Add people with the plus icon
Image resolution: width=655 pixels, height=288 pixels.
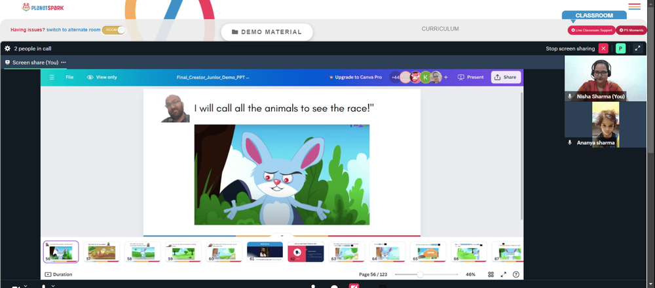click(445, 77)
